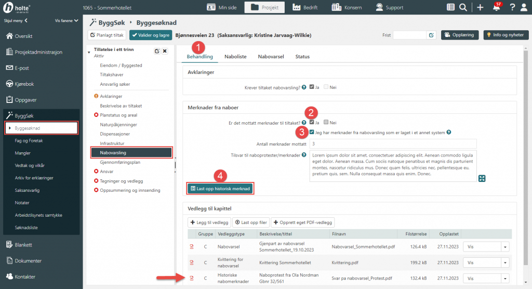Click the plus icon in top bar
Screen dimensions: 532x289
tap(480, 7)
